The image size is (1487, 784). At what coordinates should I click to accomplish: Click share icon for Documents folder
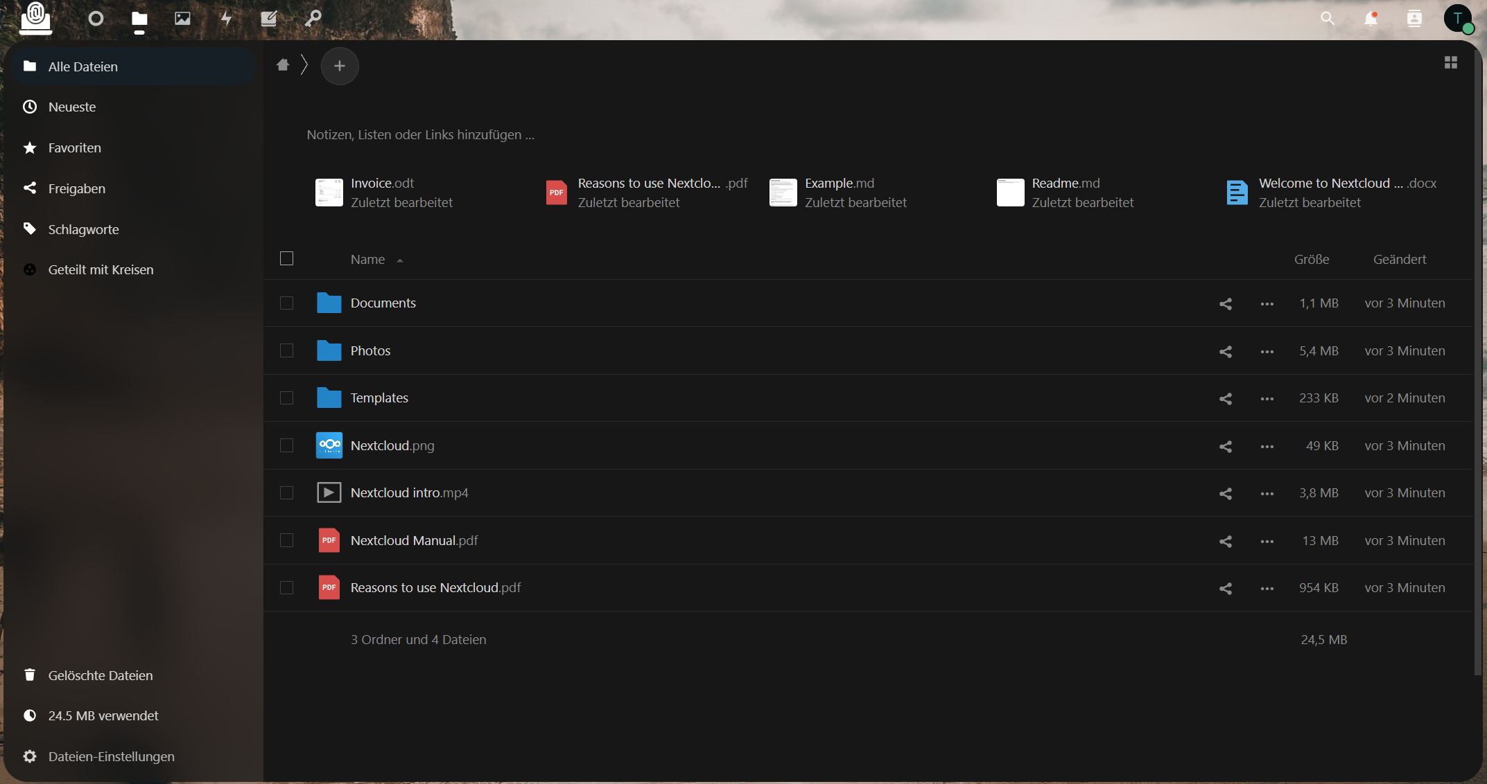tap(1226, 304)
